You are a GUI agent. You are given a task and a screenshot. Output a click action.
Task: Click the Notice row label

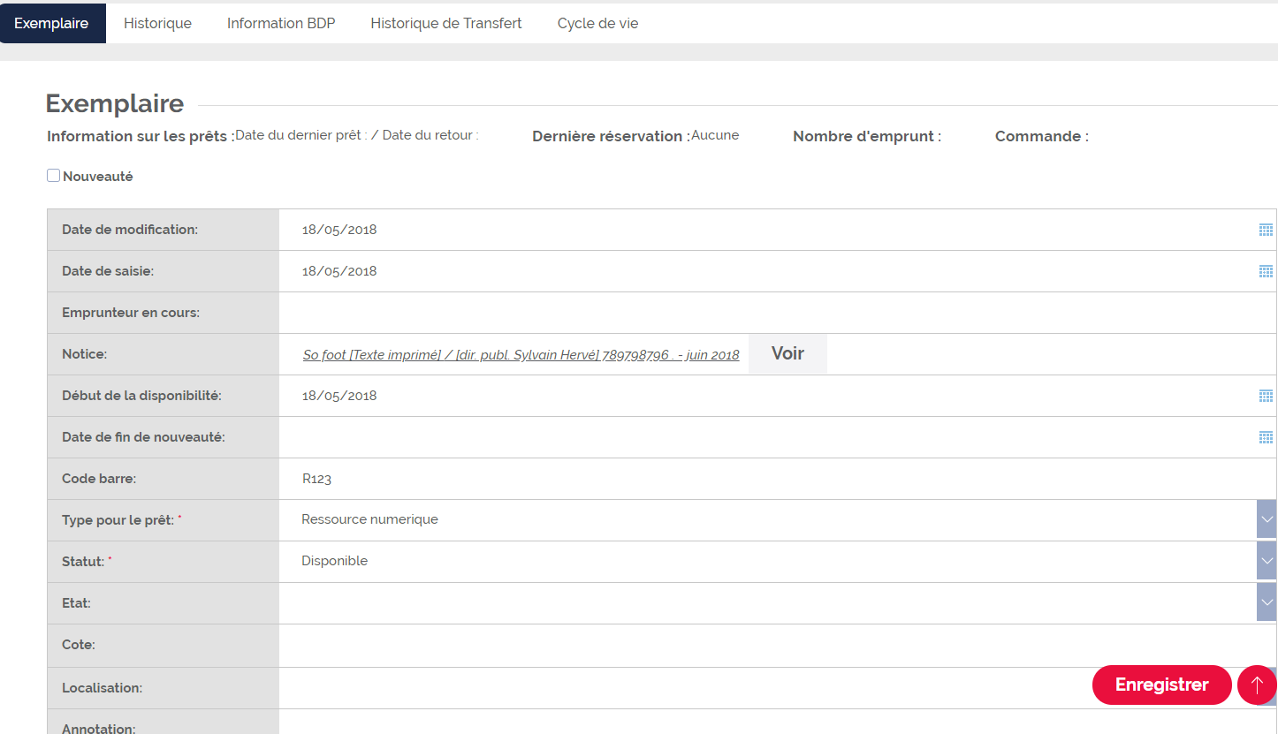point(84,354)
